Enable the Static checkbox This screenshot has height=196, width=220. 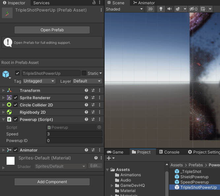(84, 73)
